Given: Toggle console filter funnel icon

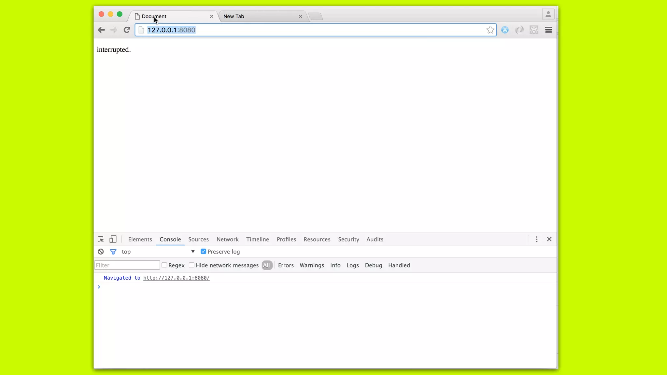Looking at the screenshot, I should pyautogui.click(x=113, y=252).
